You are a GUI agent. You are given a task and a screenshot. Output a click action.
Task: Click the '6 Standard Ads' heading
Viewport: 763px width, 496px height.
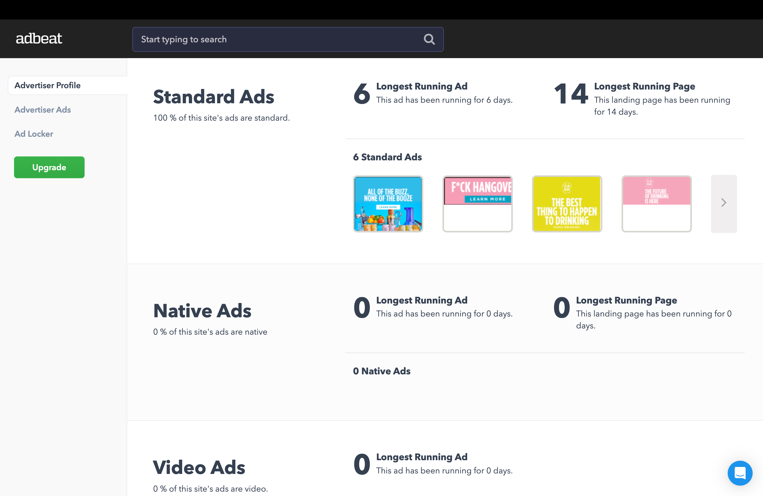(x=387, y=157)
